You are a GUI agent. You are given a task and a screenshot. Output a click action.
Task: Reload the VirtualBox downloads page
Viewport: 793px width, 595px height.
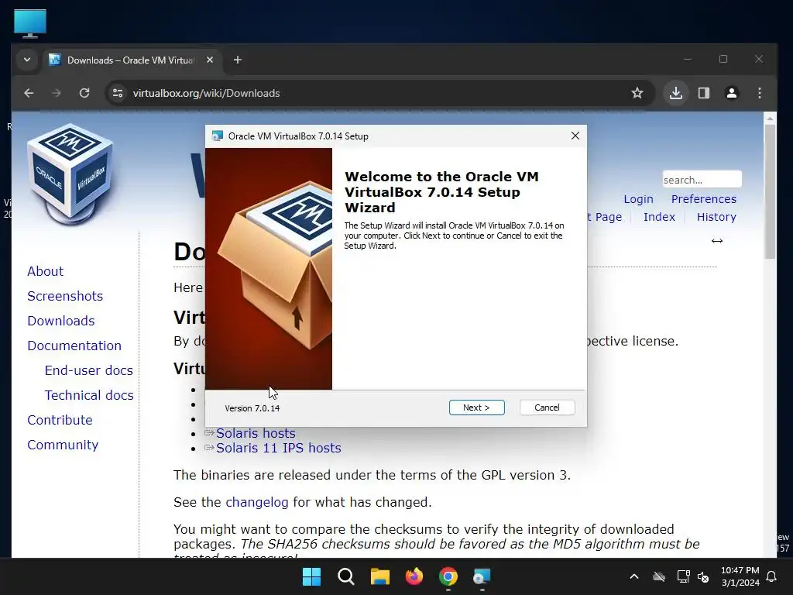coord(84,93)
